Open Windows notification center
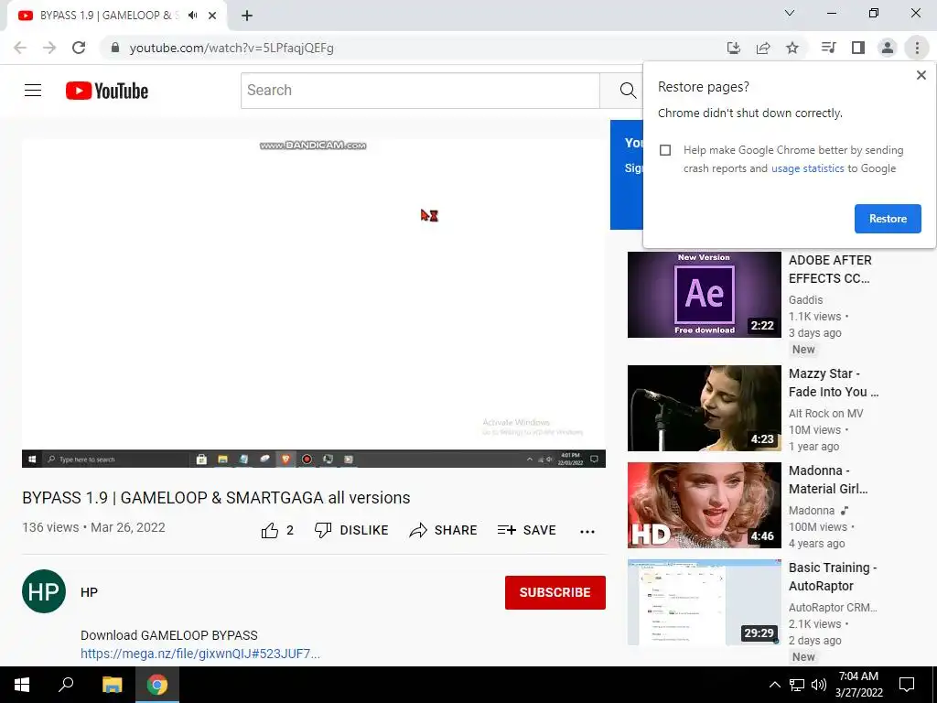This screenshot has width=937, height=703. [907, 685]
